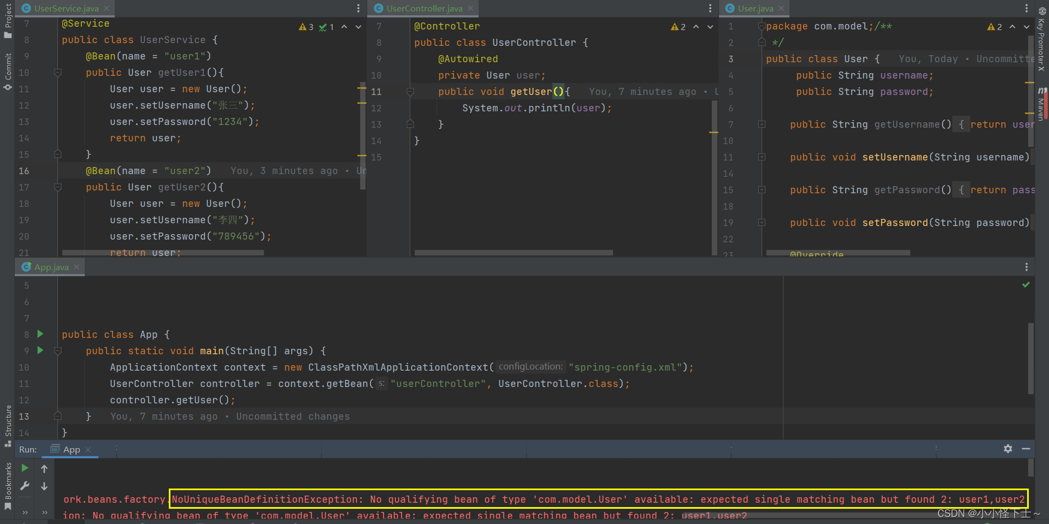Expand folded getPassword method in User.java
This screenshot has width=1049, height=524.
762,190
